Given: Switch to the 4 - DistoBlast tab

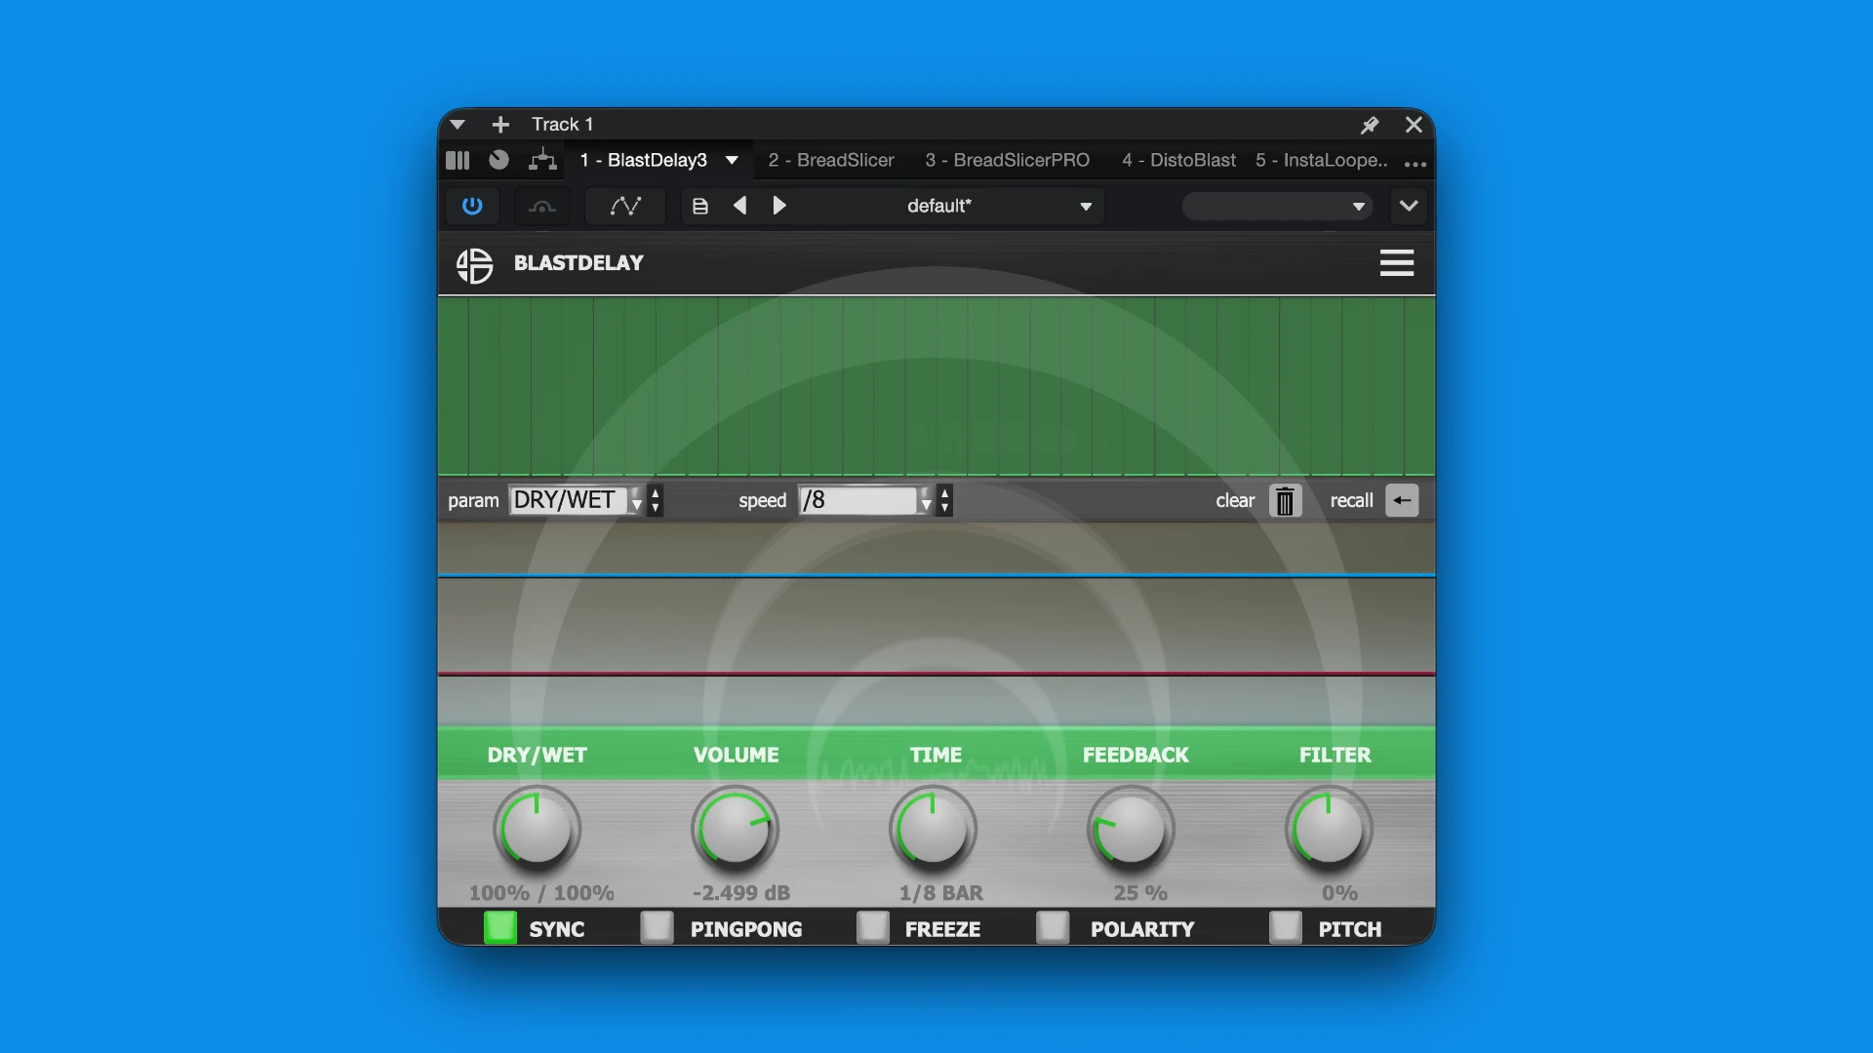Looking at the screenshot, I should [x=1178, y=160].
